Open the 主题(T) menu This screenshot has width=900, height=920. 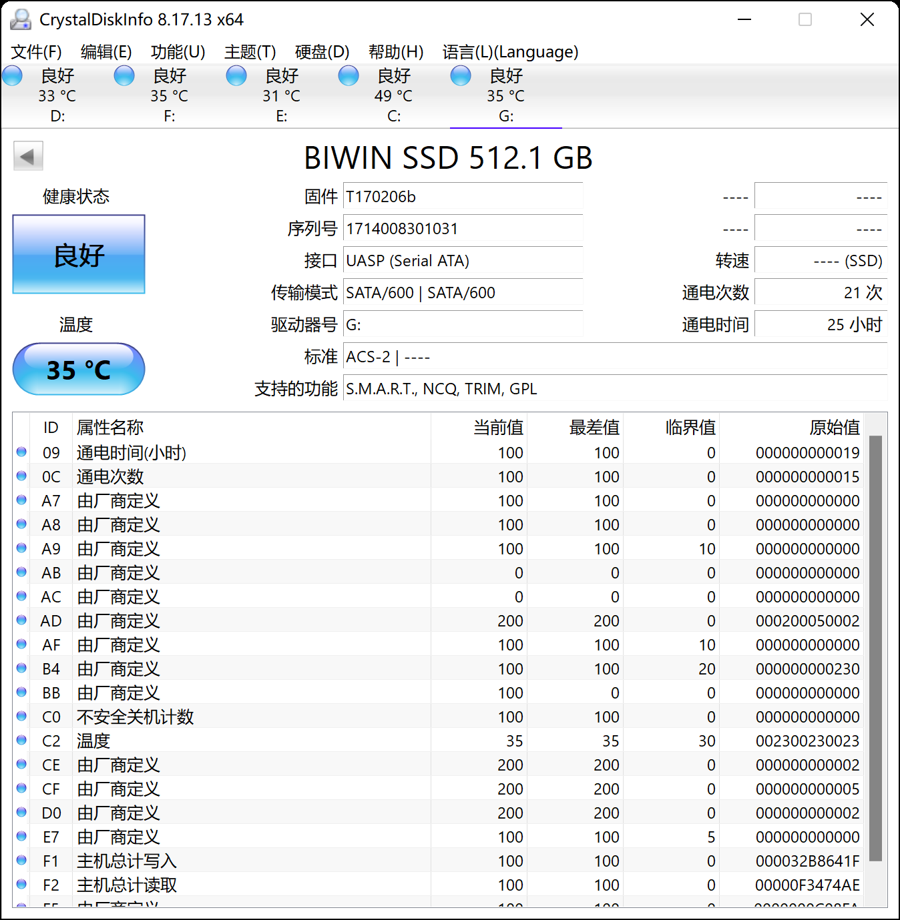coord(250,52)
